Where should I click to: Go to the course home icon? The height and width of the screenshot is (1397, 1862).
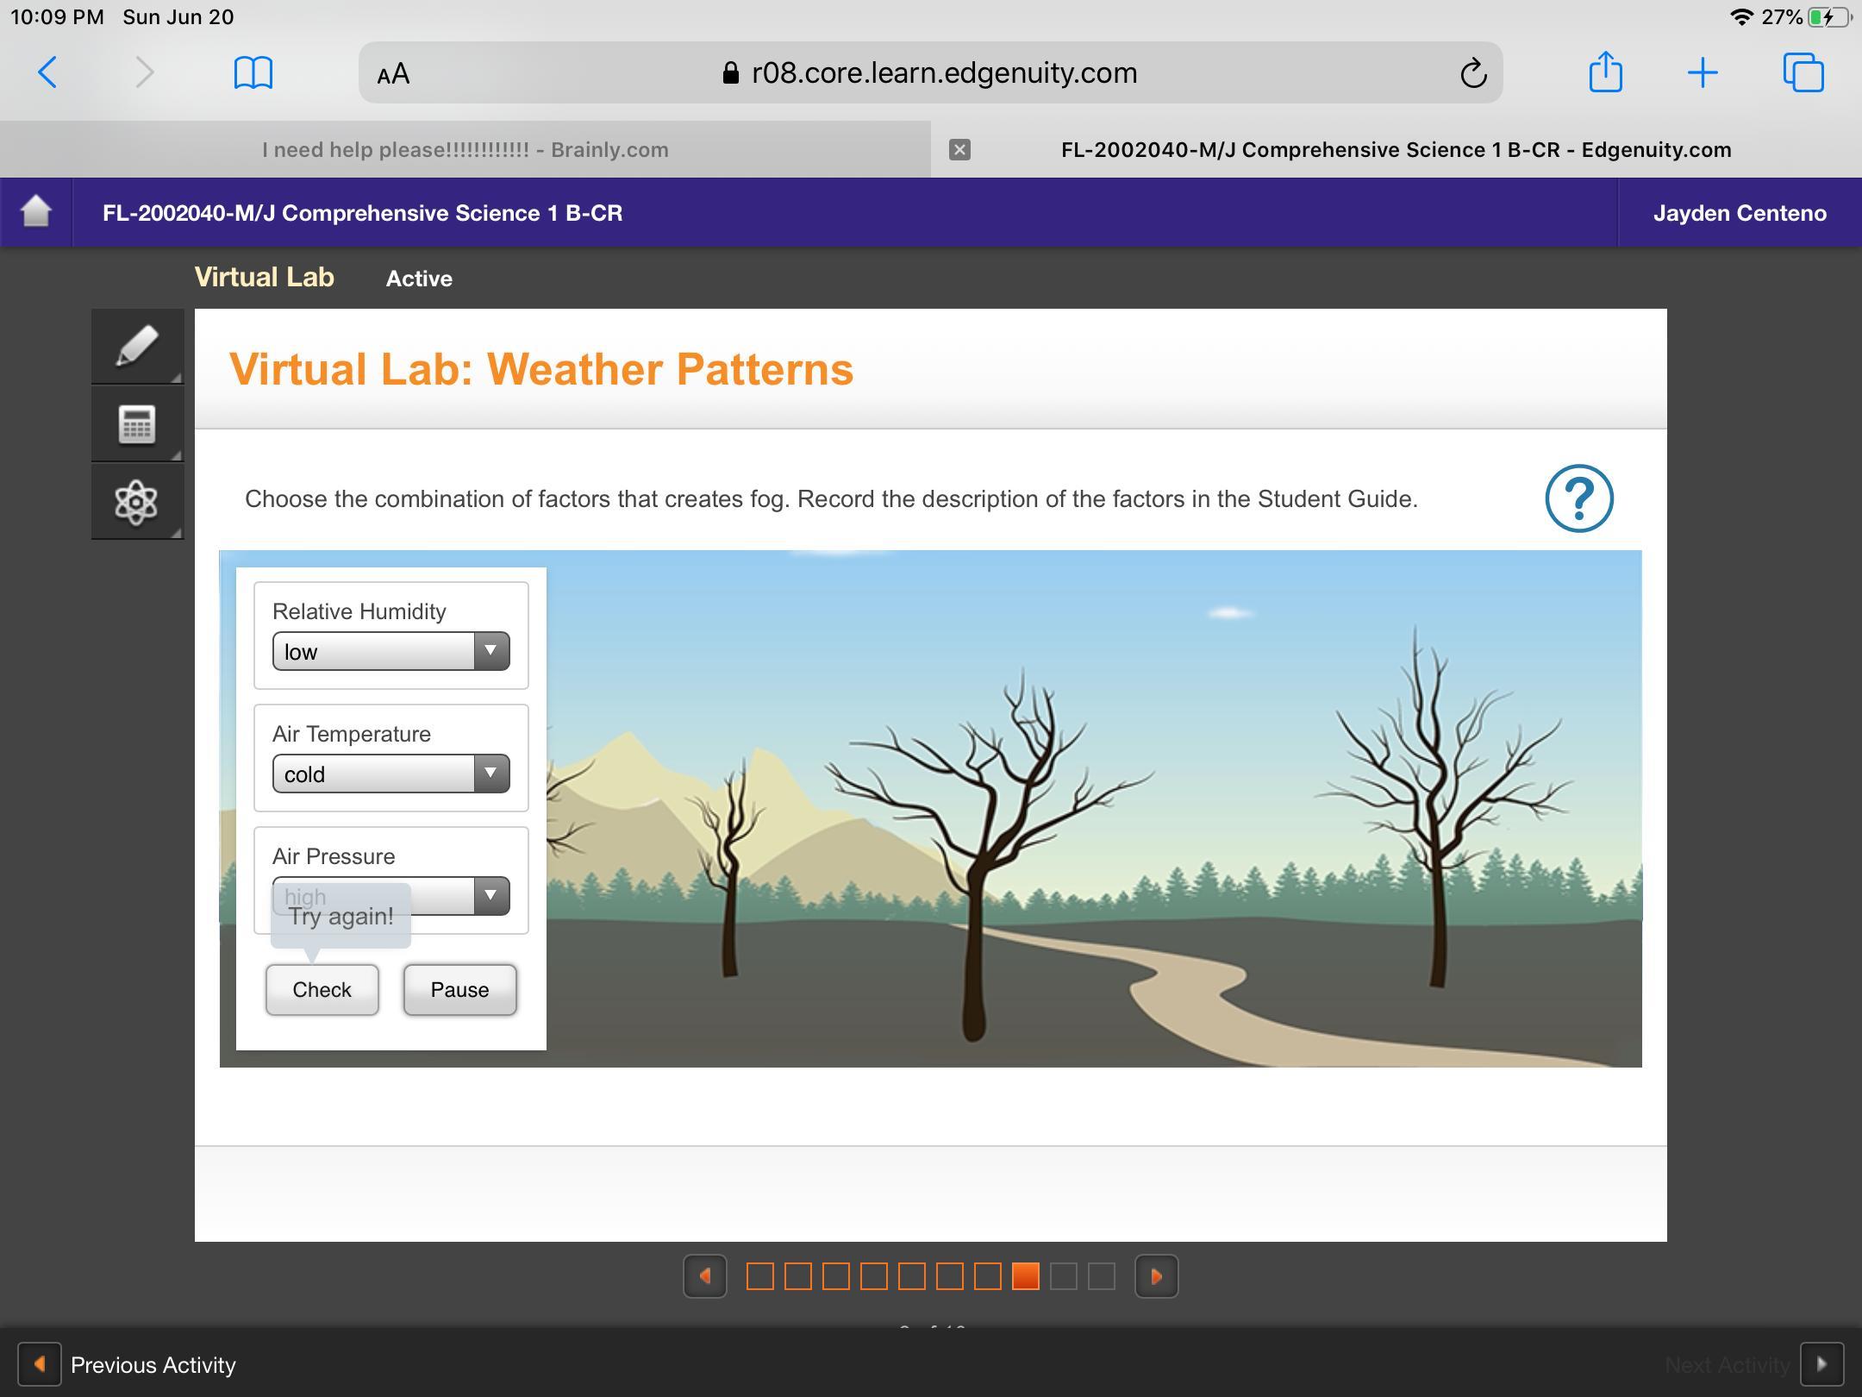pos(35,212)
